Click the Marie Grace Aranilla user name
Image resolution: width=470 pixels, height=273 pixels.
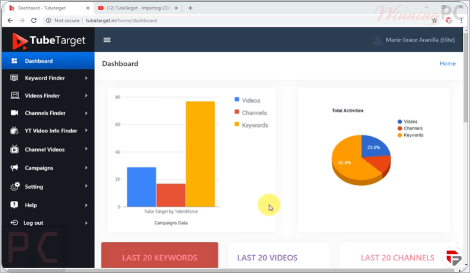pyautogui.click(x=420, y=40)
